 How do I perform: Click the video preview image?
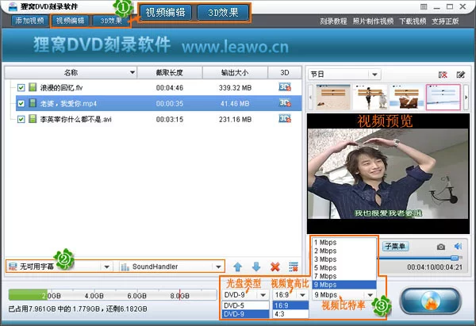[388, 174]
